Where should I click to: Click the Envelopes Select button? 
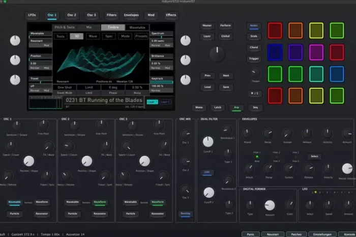[314, 156]
